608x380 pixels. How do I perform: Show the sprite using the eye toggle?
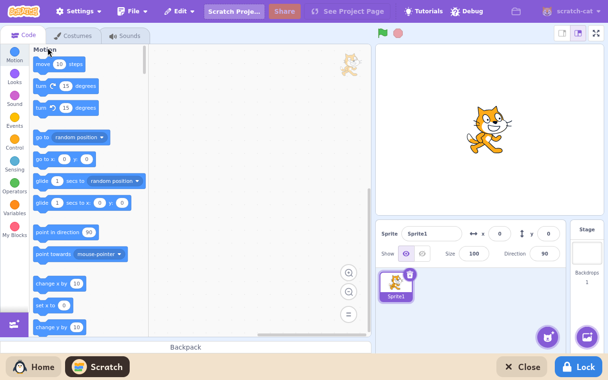[406, 254]
